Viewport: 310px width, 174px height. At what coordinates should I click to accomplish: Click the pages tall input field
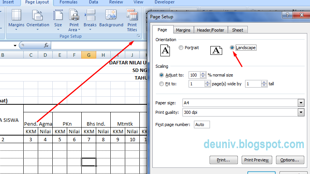[x=253, y=84]
